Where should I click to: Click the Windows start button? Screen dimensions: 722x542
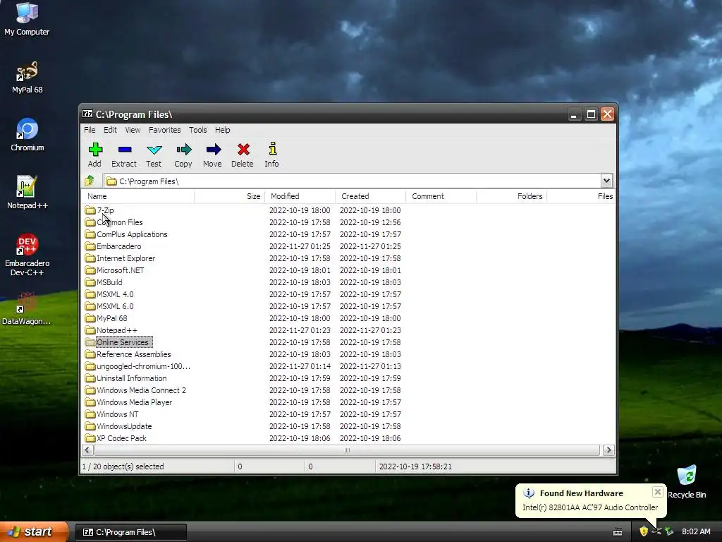point(35,531)
